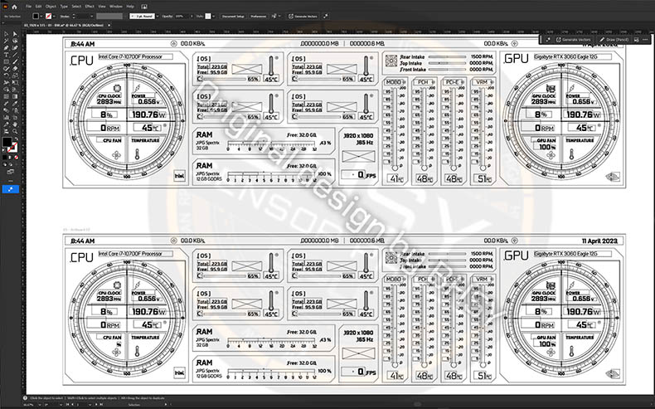Image resolution: width=655 pixels, height=409 pixels.
Task: Click the arrange documents icon beside Help
Action: (144, 7)
